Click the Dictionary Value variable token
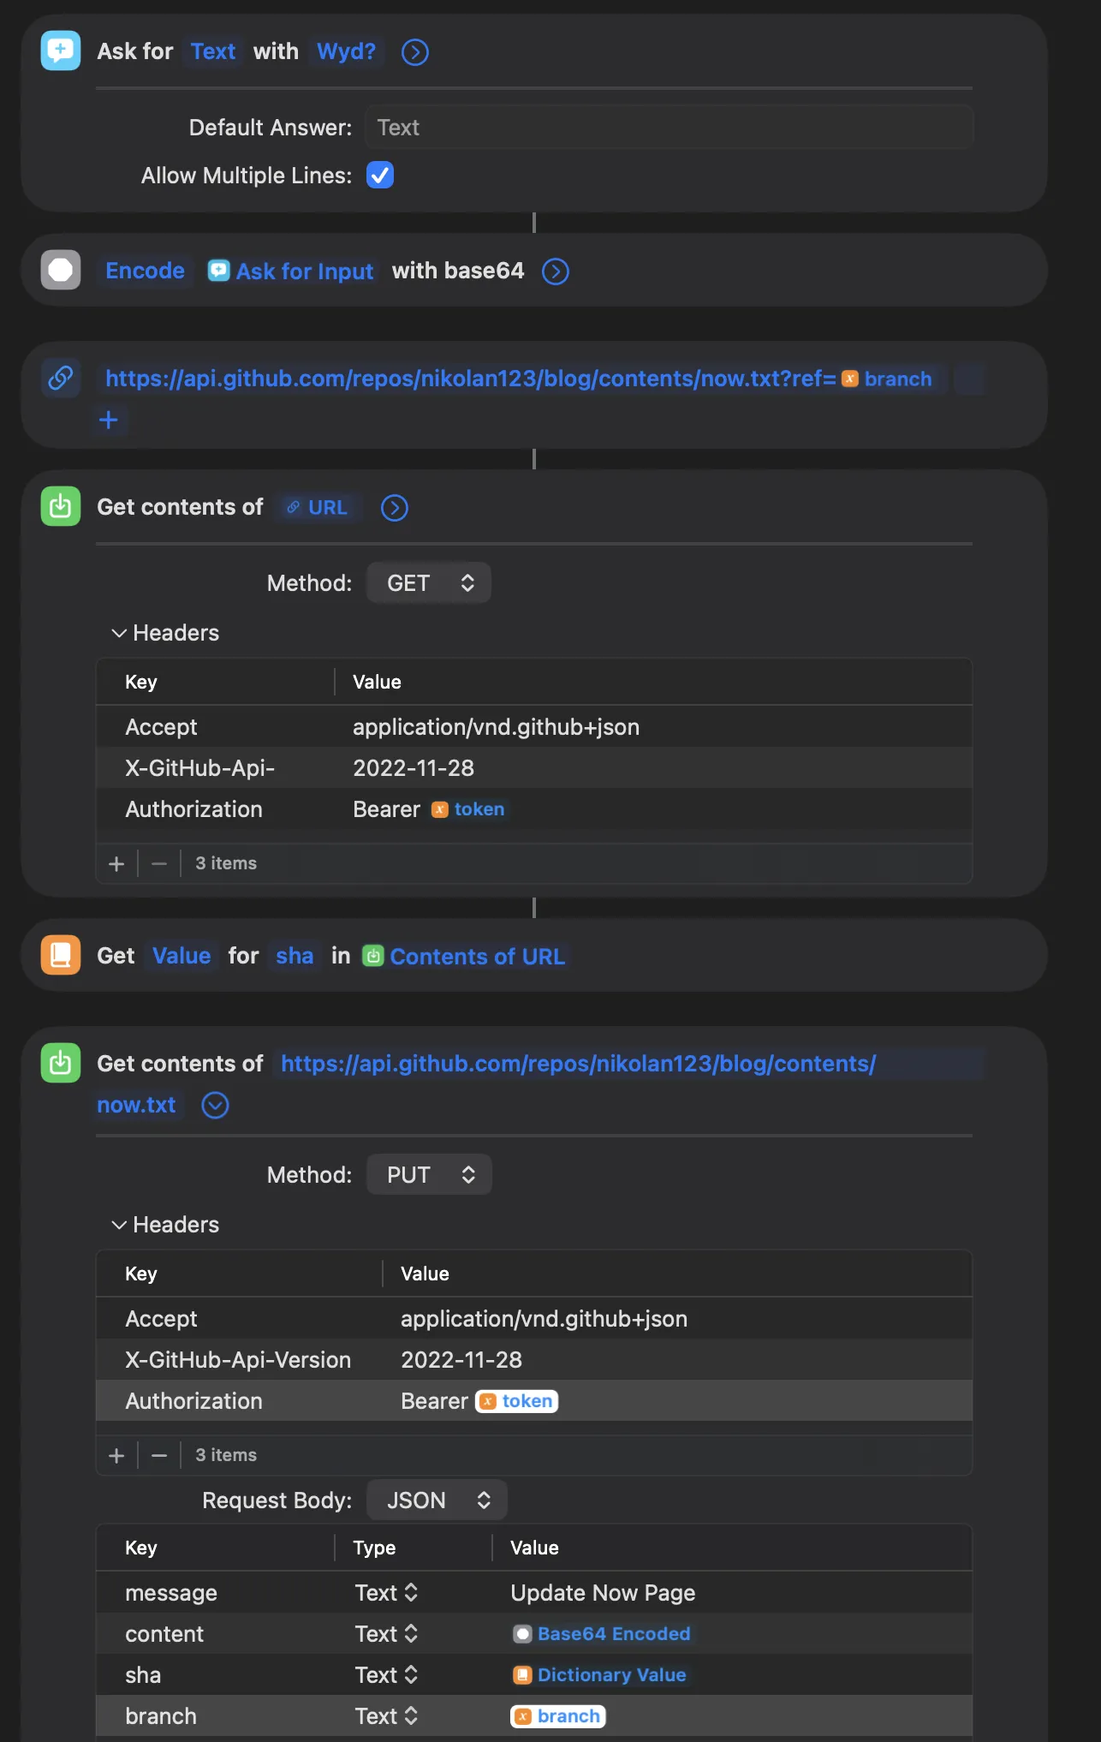Image resolution: width=1101 pixels, height=1742 pixels. pos(599,1675)
